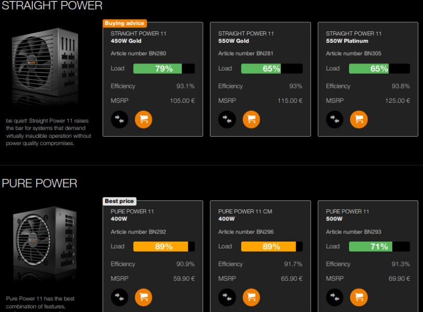
Task: Click the 90.9% efficiency value
Action: coord(186,264)
